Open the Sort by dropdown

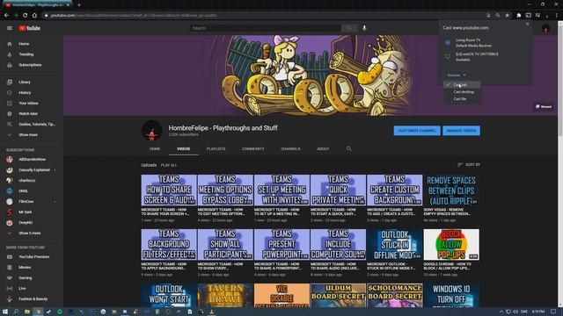[x=469, y=165]
